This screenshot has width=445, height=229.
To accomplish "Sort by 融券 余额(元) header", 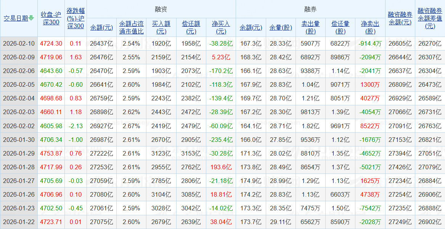I will (251, 27).
